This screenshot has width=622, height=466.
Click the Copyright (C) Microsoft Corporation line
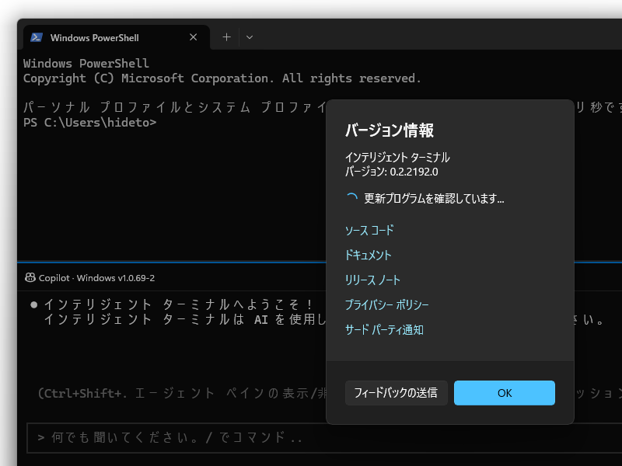pos(222,78)
